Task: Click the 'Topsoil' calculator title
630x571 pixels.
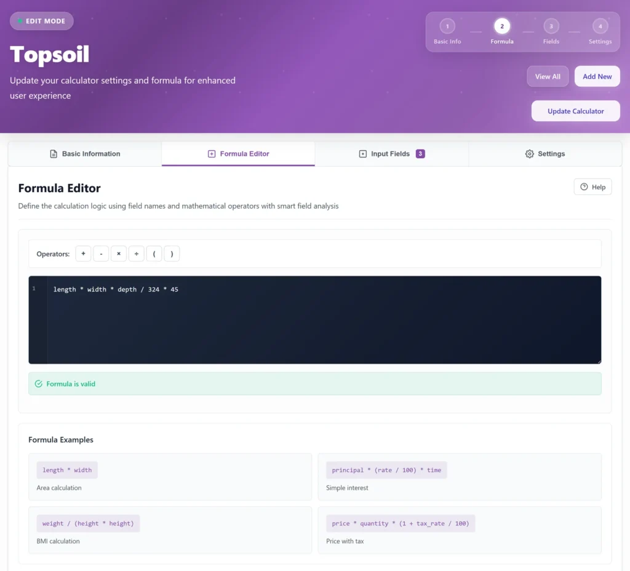Action: [x=49, y=54]
